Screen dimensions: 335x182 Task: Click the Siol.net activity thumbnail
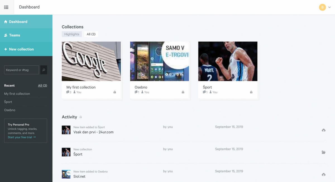click(x=66, y=174)
